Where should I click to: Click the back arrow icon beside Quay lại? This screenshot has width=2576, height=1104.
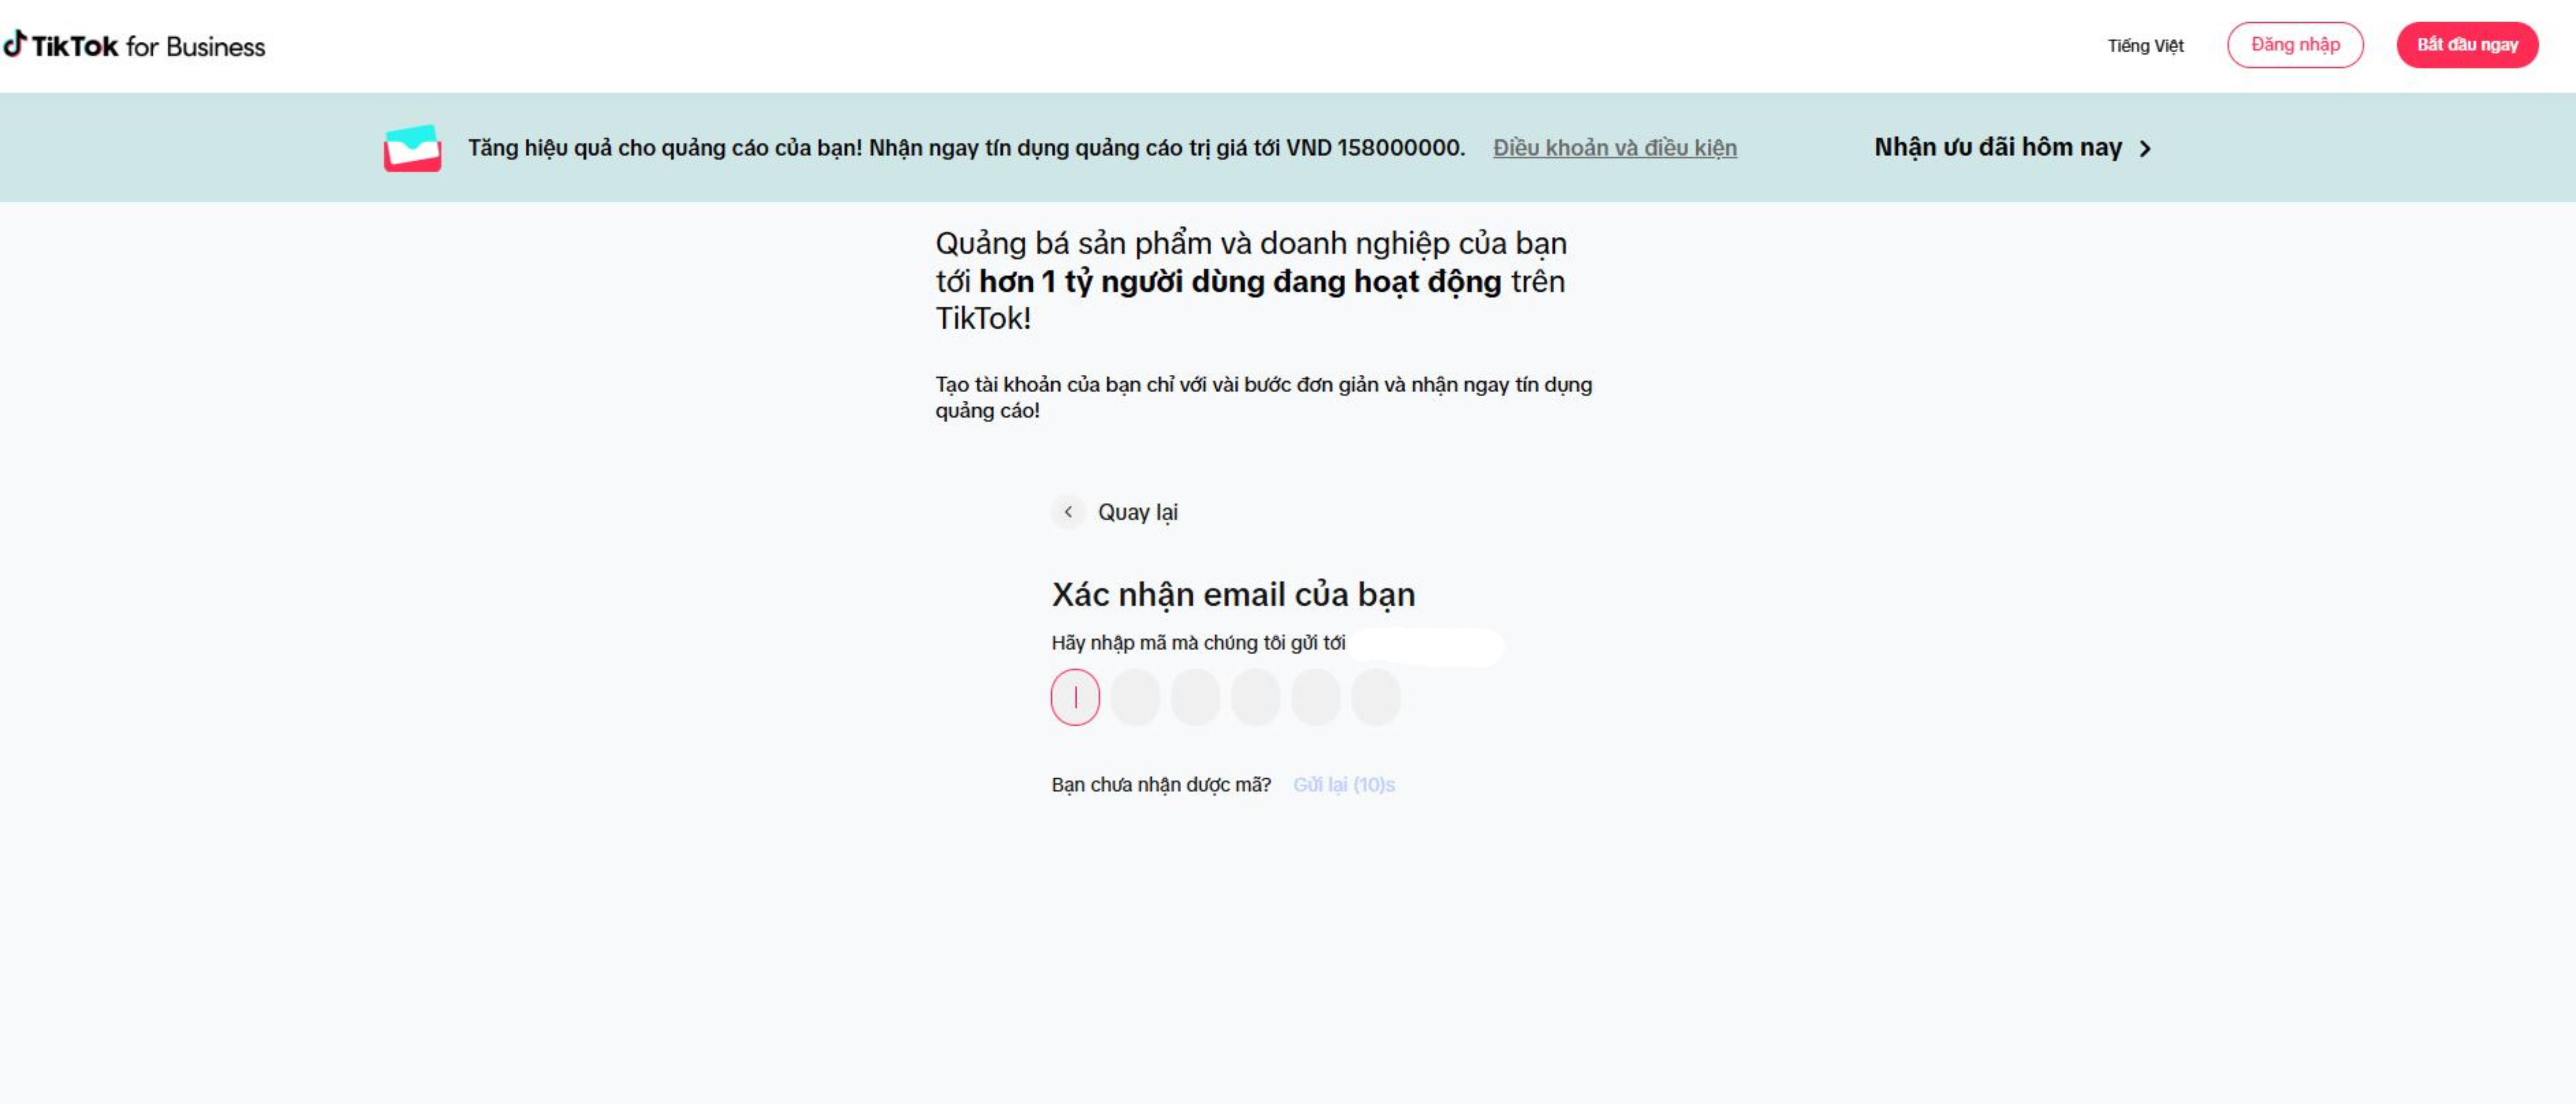1069,512
